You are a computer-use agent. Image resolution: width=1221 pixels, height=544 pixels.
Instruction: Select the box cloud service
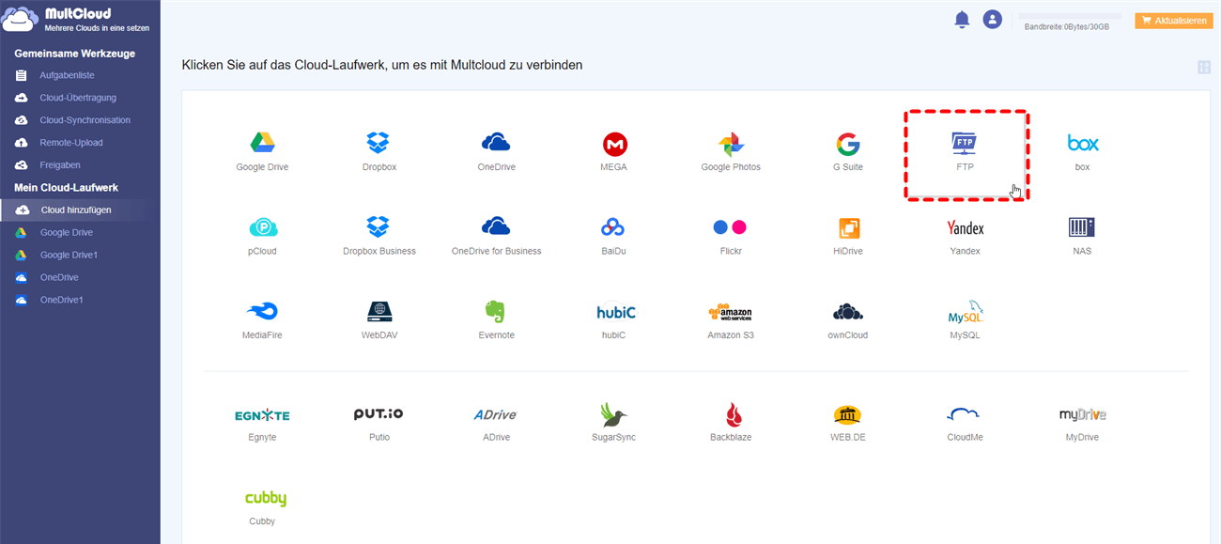1083,143
